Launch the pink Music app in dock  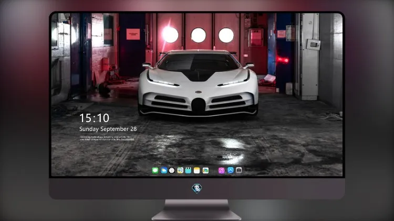[221, 170]
